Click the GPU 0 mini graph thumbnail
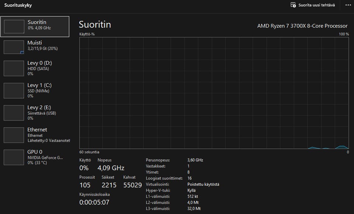 (14, 157)
